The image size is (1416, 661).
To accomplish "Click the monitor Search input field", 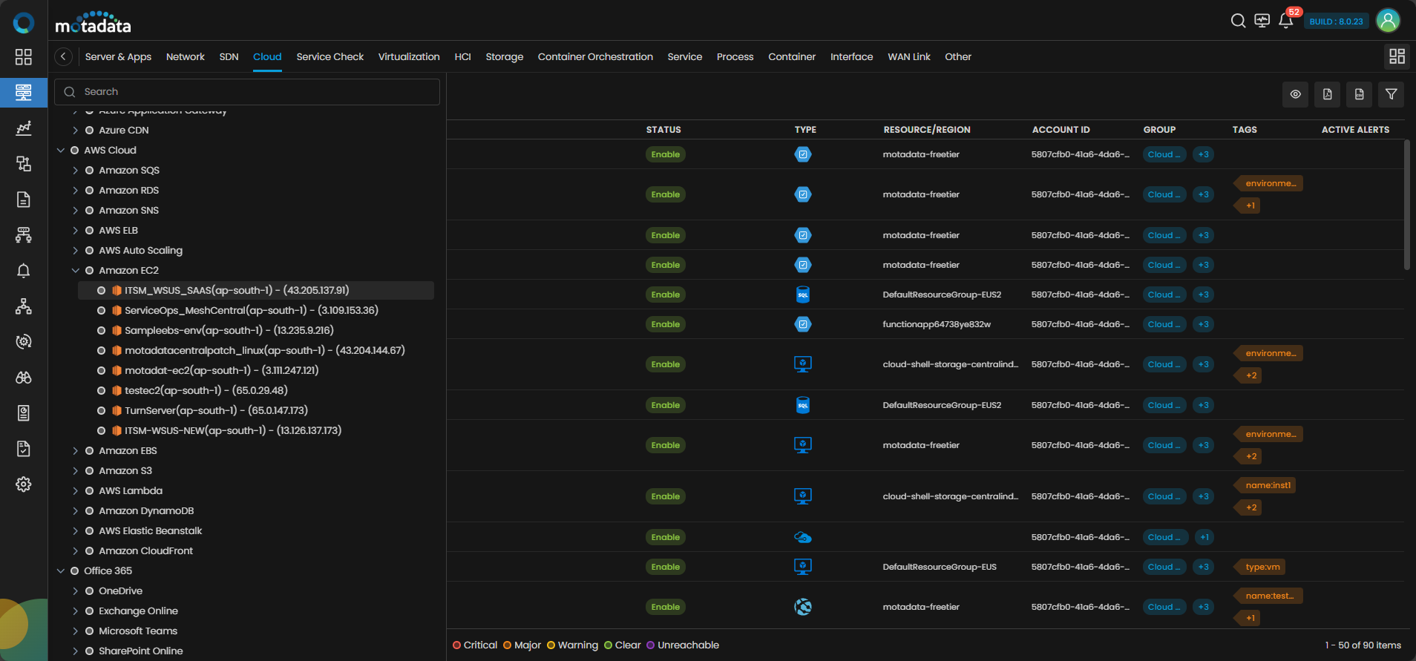I will pyautogui.click(x=252, y=92).
